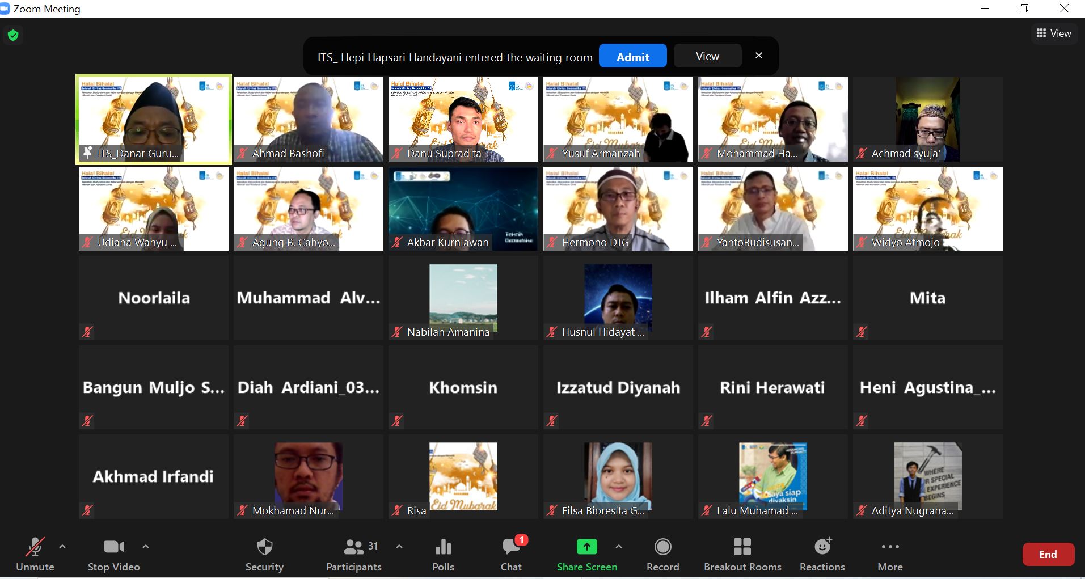This screenshot has width=1085, height=579.
Task: Start recording with the Record icon
Action: point(662,555)
